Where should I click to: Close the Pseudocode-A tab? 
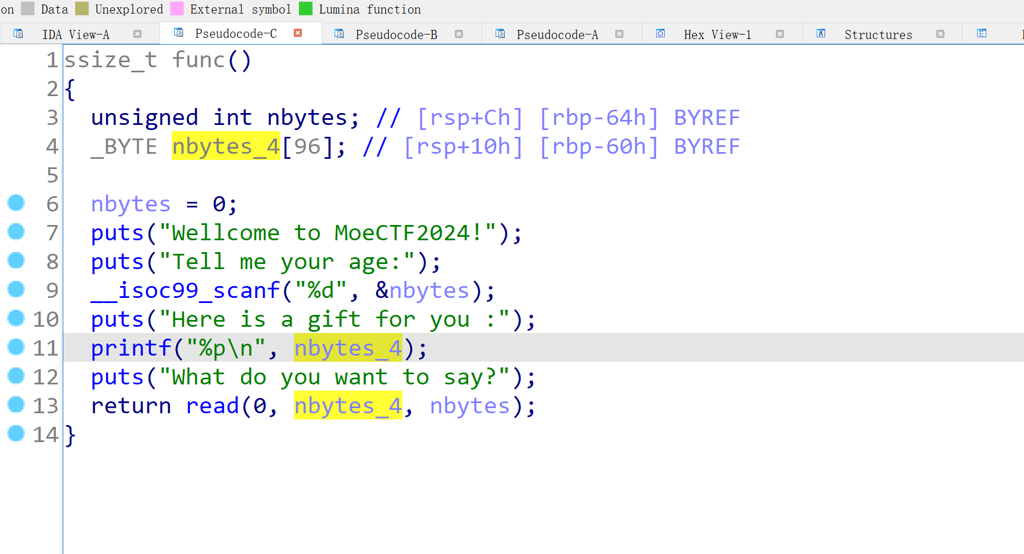(x=619, y=34)
